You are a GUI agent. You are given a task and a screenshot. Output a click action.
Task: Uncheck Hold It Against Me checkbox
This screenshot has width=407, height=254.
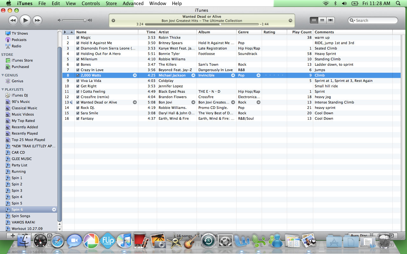78,43
